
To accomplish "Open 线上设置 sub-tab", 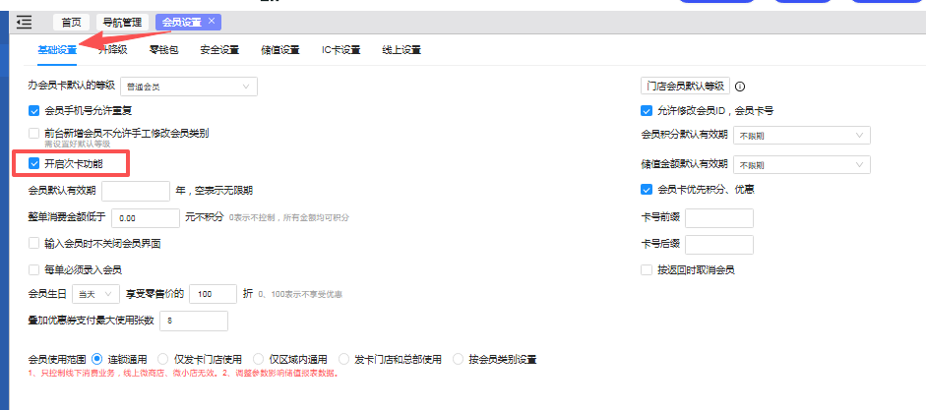I will tap(401, 50).
